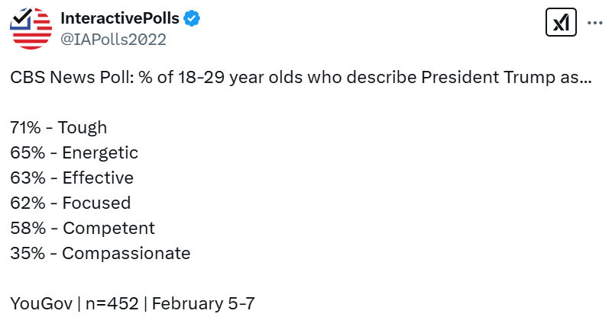
Task: Click the "62% - Focused" line
Action: (x=70, y=203)
